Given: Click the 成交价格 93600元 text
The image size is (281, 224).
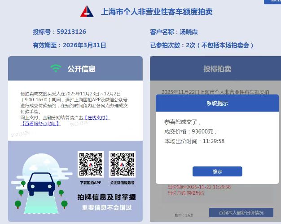Looking at the screenshot, I should pyautogui.click(x=191, y=131).
